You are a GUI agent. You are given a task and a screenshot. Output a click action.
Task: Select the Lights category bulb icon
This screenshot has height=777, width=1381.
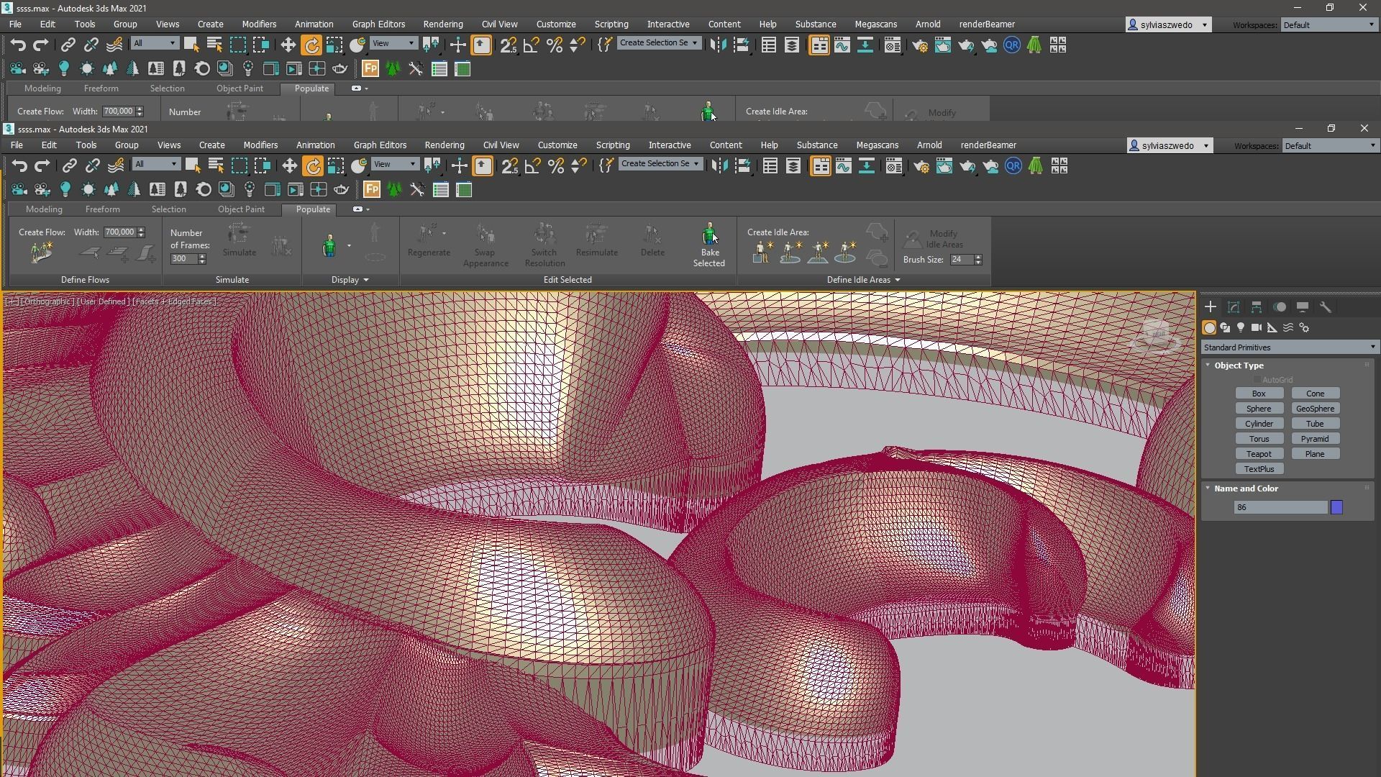click(1241, 328)
